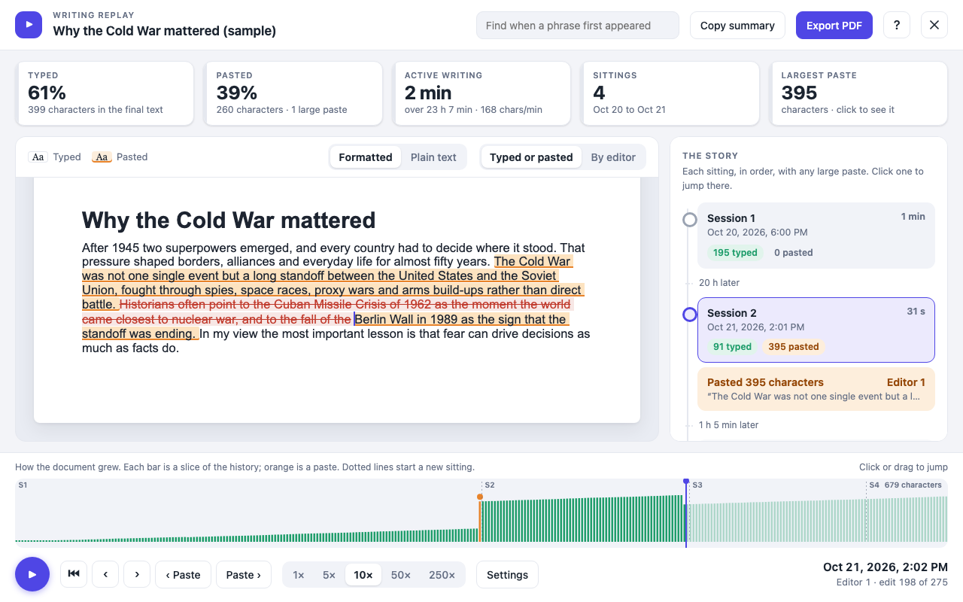Click the '195 typed' badge in Session 1

click(735, 253)
